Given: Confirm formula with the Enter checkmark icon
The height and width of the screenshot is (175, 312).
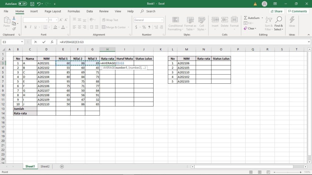Looking at the screenshot, I should point(44,42).
